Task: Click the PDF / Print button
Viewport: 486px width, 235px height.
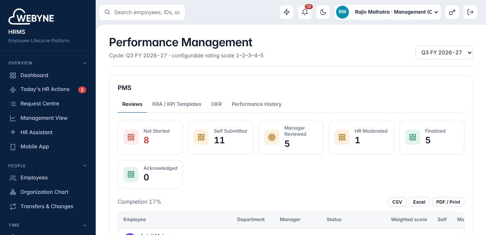Action: [x=448, y=202]
